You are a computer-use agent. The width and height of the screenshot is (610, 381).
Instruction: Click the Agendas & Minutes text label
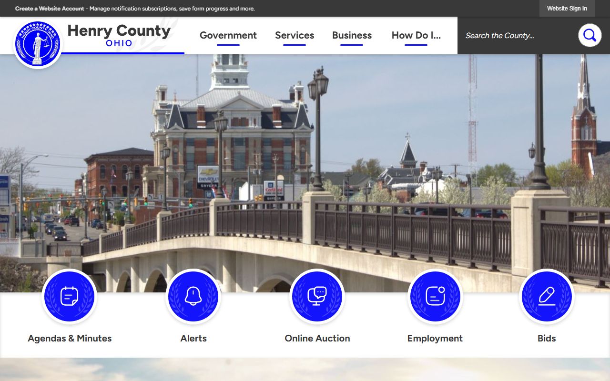tap(70, 338)
